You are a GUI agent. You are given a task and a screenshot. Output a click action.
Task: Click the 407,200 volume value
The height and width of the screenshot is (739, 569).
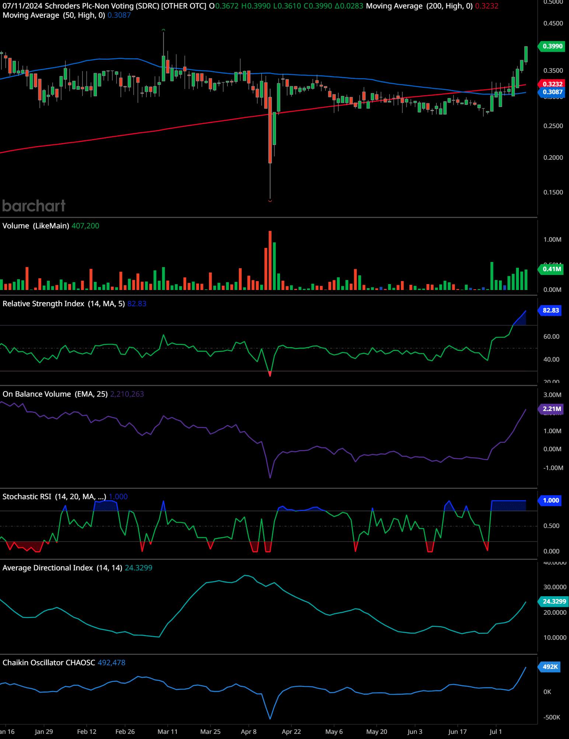(85, 226)
